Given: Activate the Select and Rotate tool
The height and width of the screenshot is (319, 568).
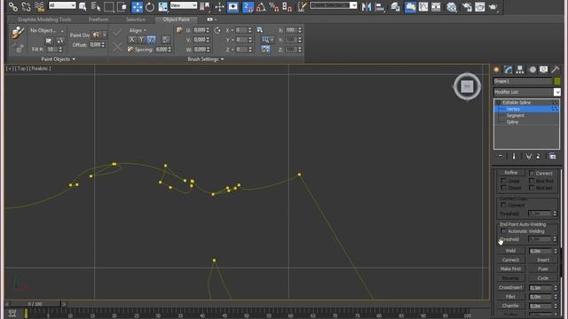Looking at the screenshot, I should 150,6.
